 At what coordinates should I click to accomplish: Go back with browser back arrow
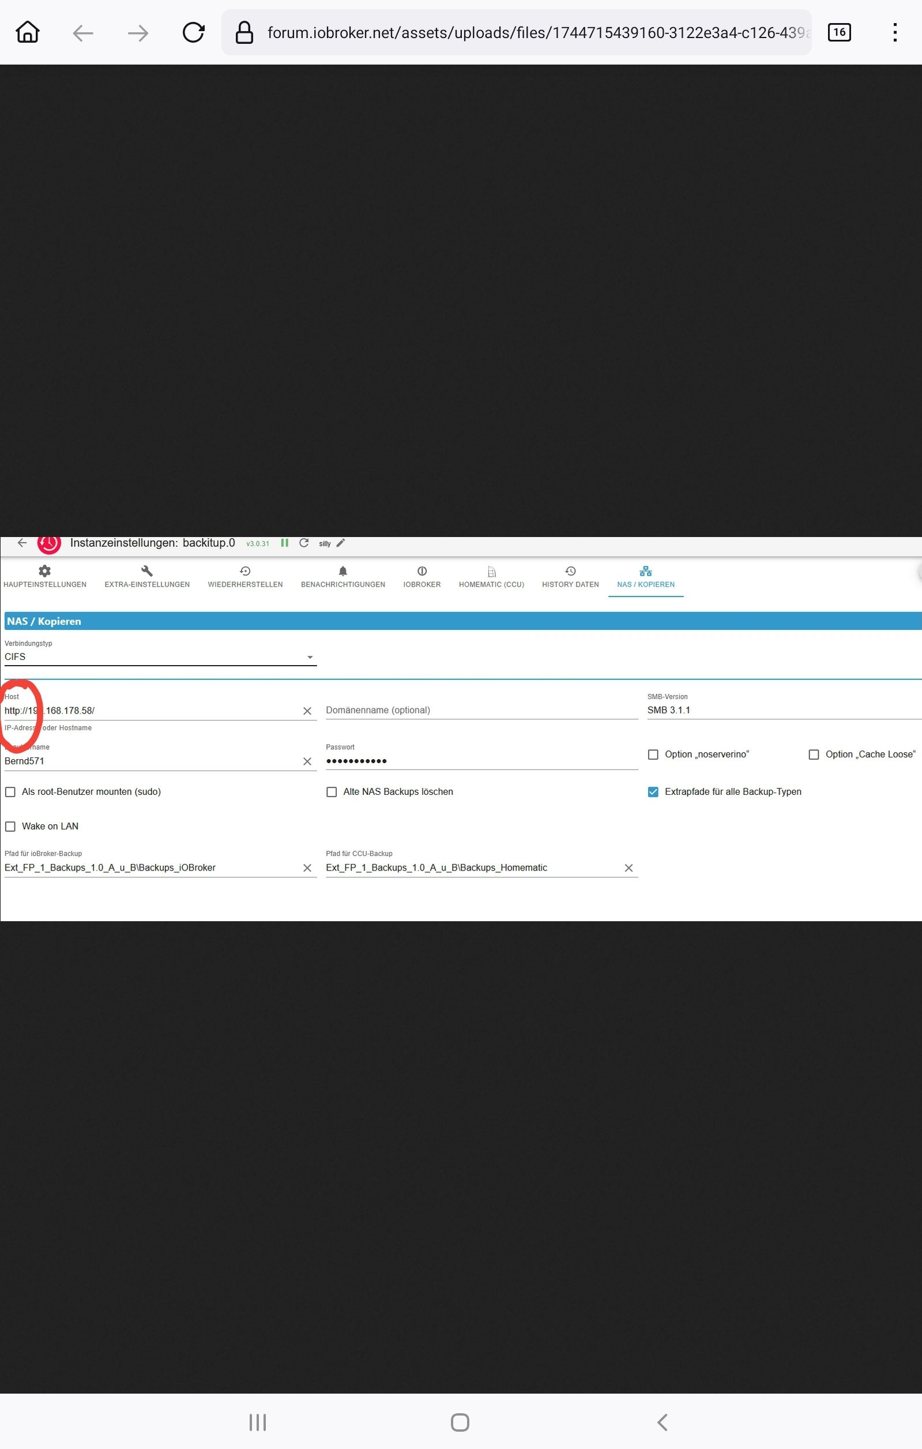83,33
